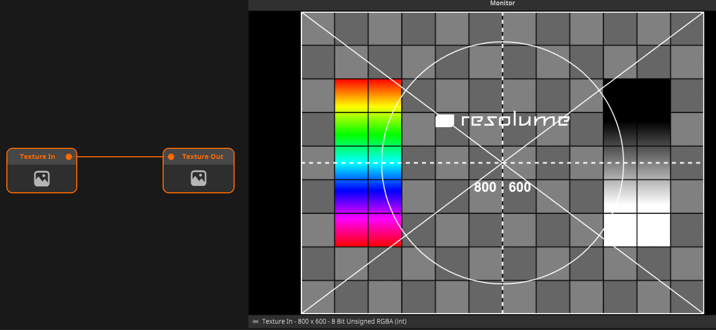This screenshot has height=330, width=716.
Task: Click the 800 width label in the monitor
Action: 485,187
